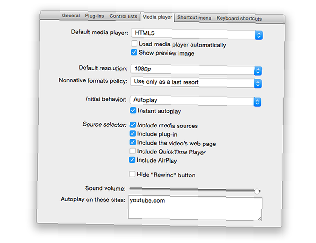Click the Media player tab
Image resolution: width=316 pixels, height=243 pixels.
pos(157,17)
